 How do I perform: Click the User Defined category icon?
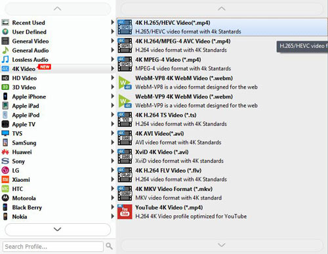click(x=5, y=32)
